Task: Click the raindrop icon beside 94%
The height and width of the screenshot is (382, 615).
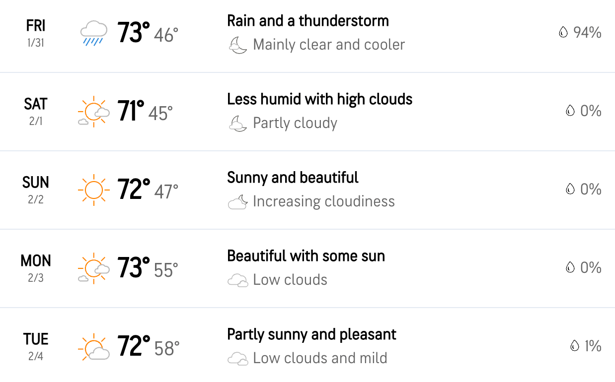Action: click(563, 33)
